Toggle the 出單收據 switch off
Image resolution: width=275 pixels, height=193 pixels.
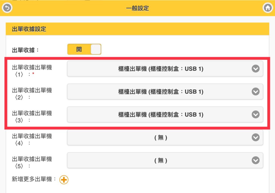84,49
